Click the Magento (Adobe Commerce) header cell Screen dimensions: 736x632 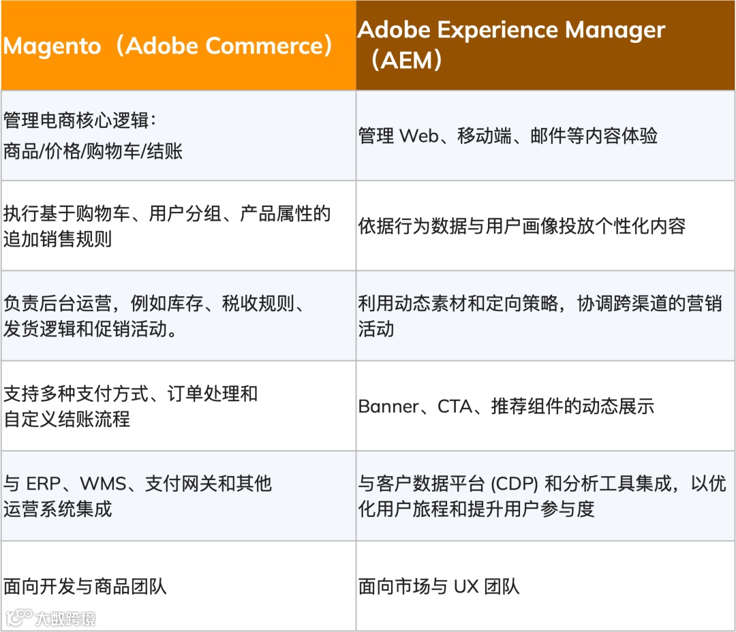(x=179, y=46)
